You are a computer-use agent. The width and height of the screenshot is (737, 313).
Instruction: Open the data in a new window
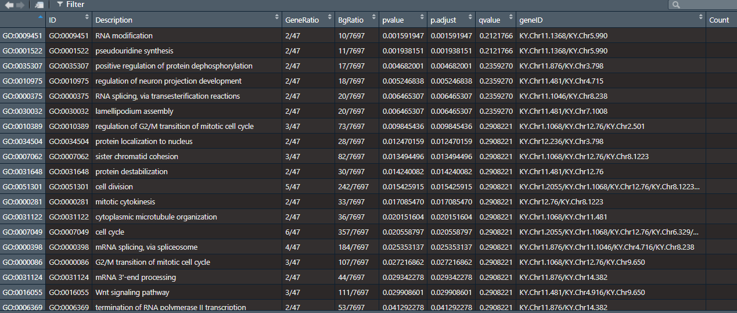pyautogui.click(x=39, y=5)
